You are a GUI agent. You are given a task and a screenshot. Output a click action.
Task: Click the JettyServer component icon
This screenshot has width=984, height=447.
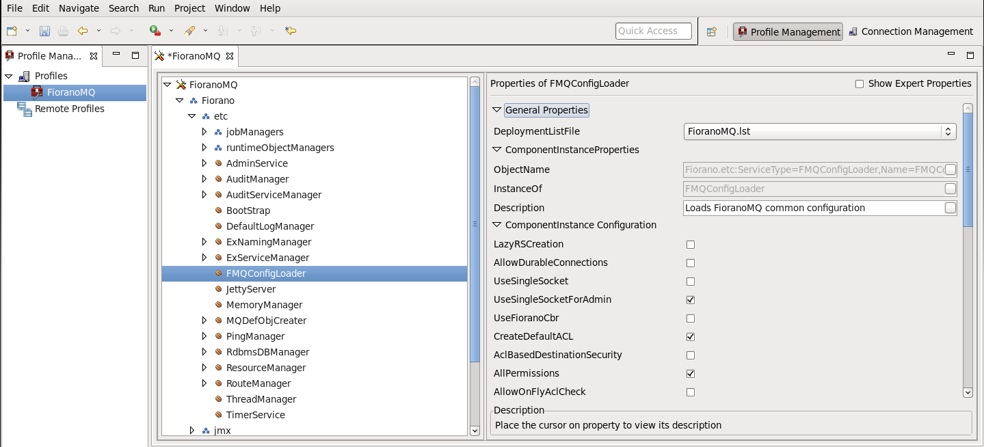(x=219, y=289)
